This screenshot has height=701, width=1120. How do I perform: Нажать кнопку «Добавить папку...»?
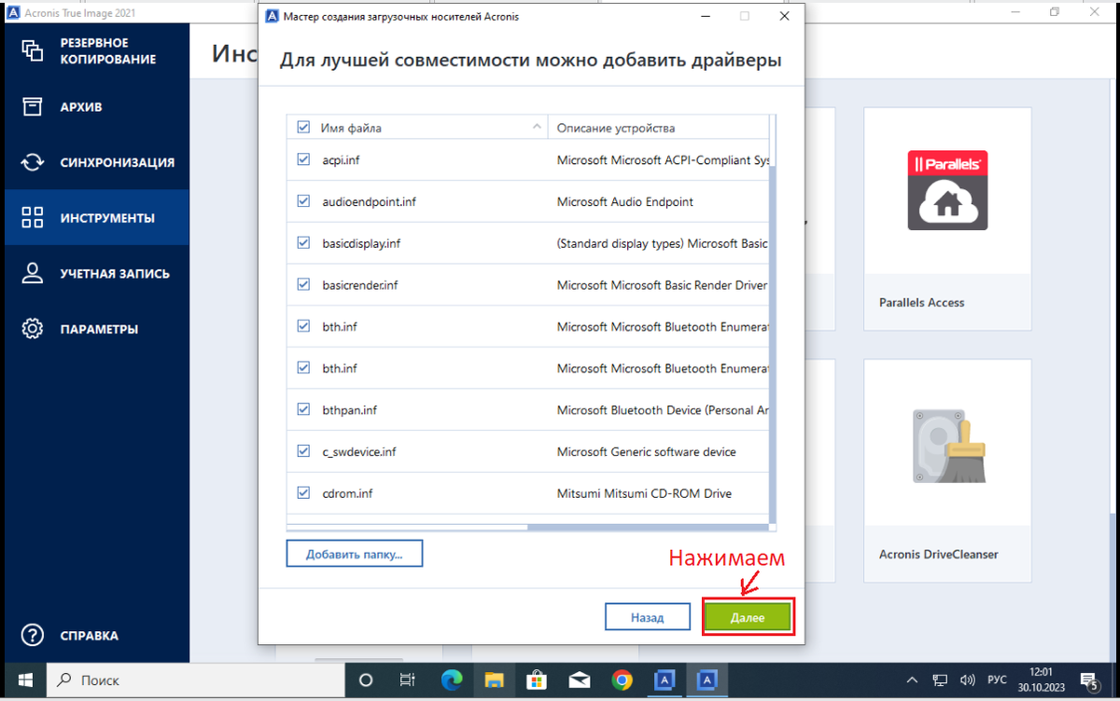pos(354,553)
